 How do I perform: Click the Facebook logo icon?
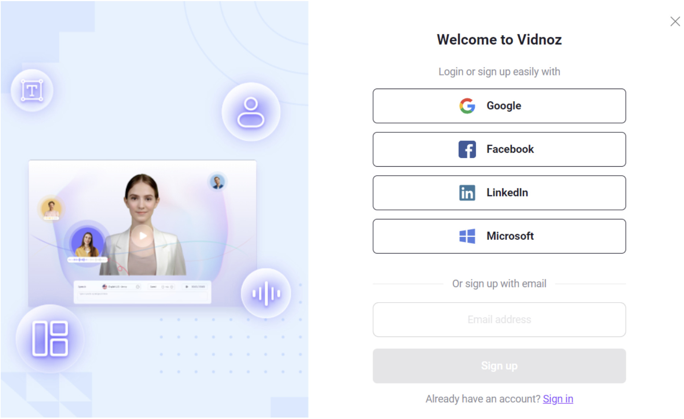(467, 149)
